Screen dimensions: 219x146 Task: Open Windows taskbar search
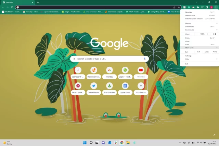(91, 143)
